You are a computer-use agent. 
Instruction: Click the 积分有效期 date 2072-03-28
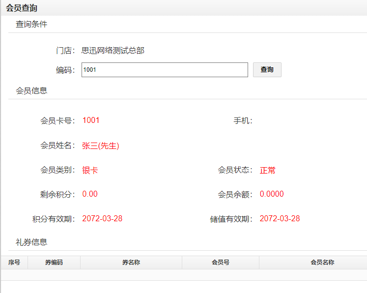point(102,218)
